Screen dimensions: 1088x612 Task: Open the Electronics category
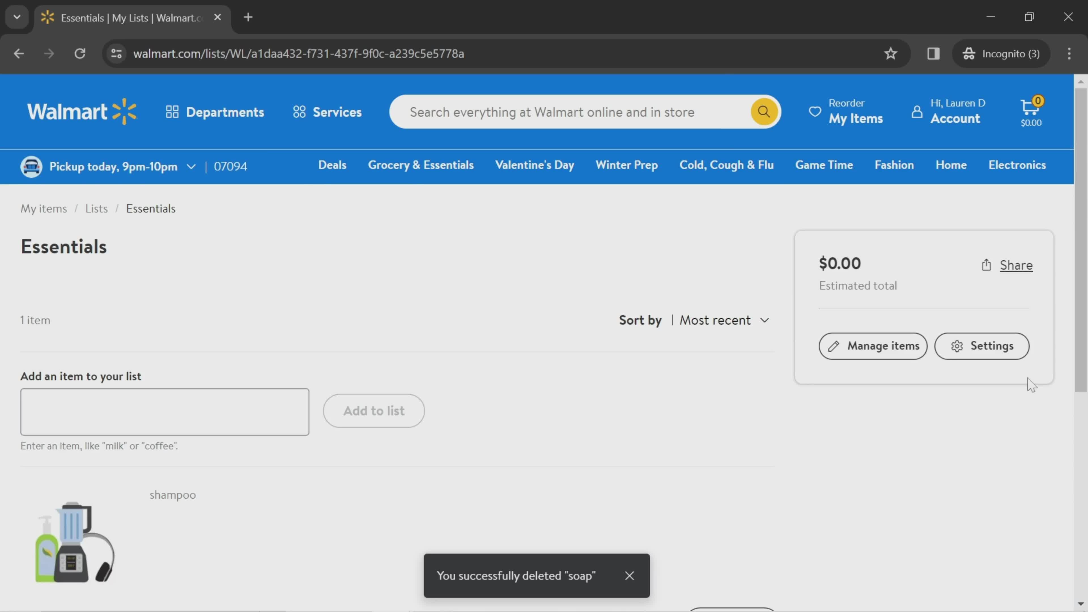tap(1017, 165)
